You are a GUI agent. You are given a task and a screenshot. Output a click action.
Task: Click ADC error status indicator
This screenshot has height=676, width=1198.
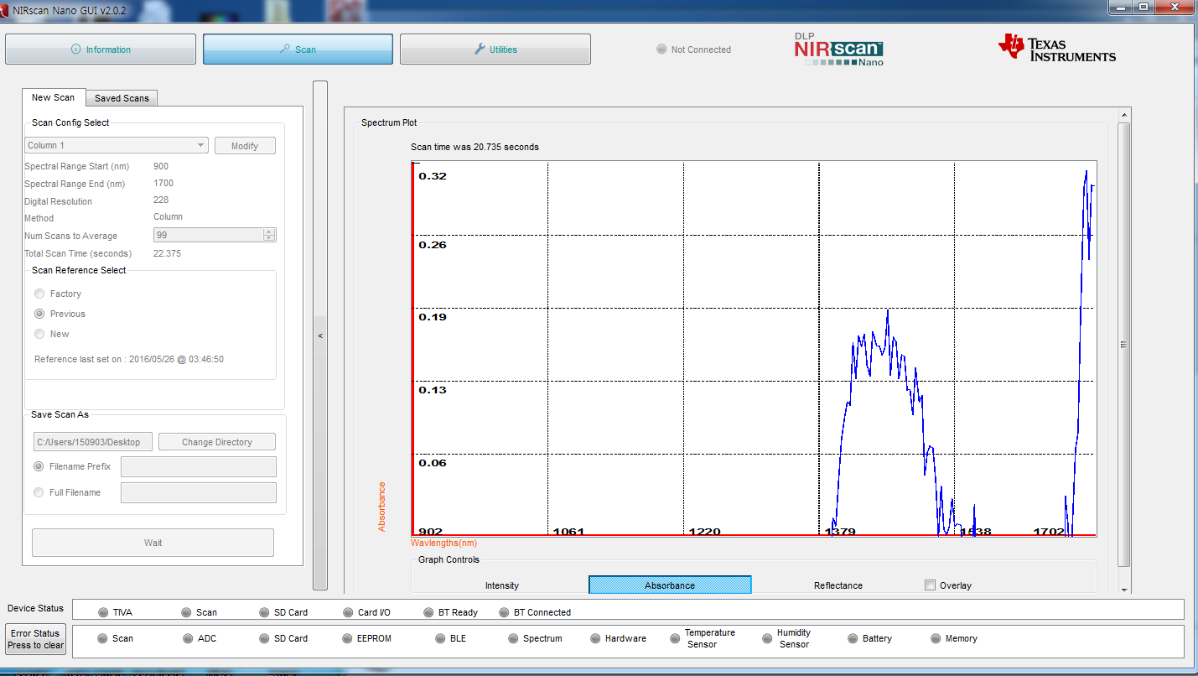[x=189, y=638]
